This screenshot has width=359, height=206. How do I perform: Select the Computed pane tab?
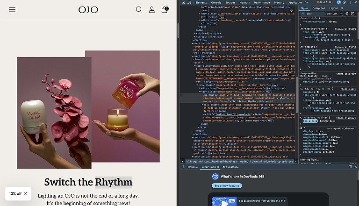pyautogui.click(x=319, y=8)
